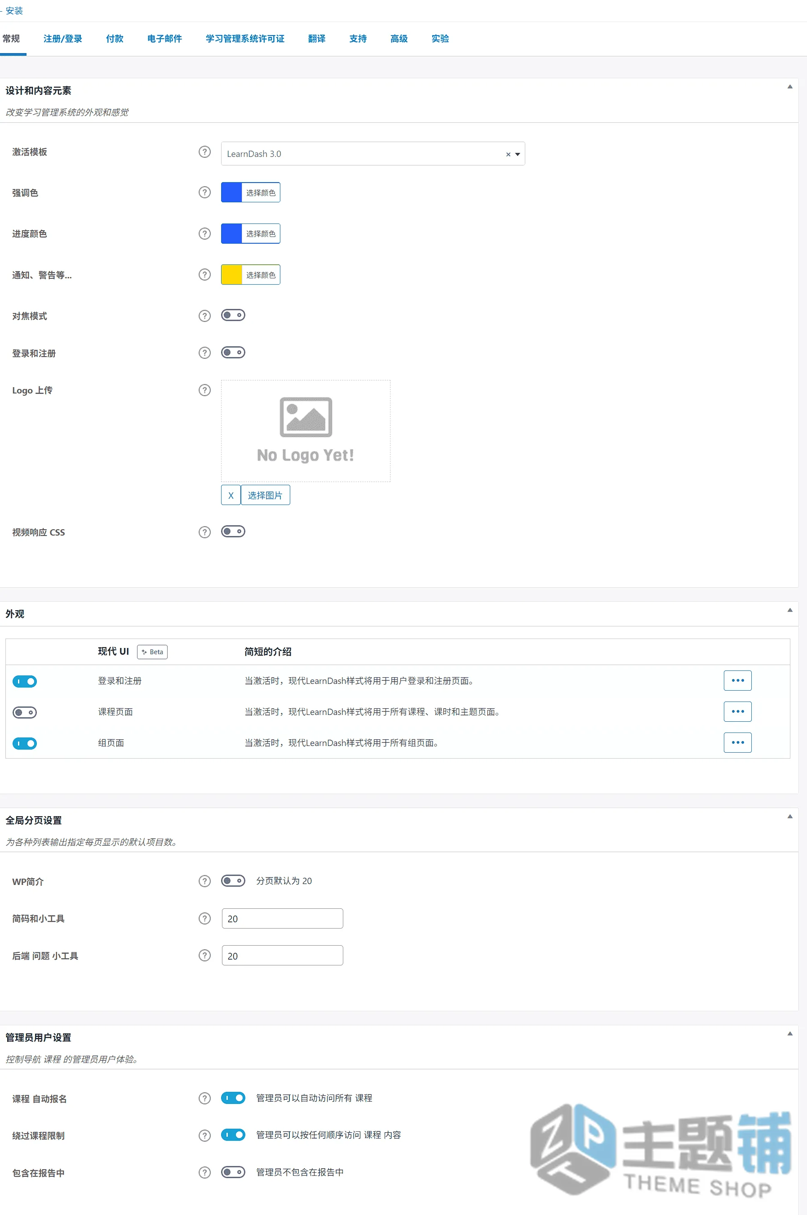
Task: Focus the 简码和小工具 number field
Action: pyautogui.click(x=283, y=918)
